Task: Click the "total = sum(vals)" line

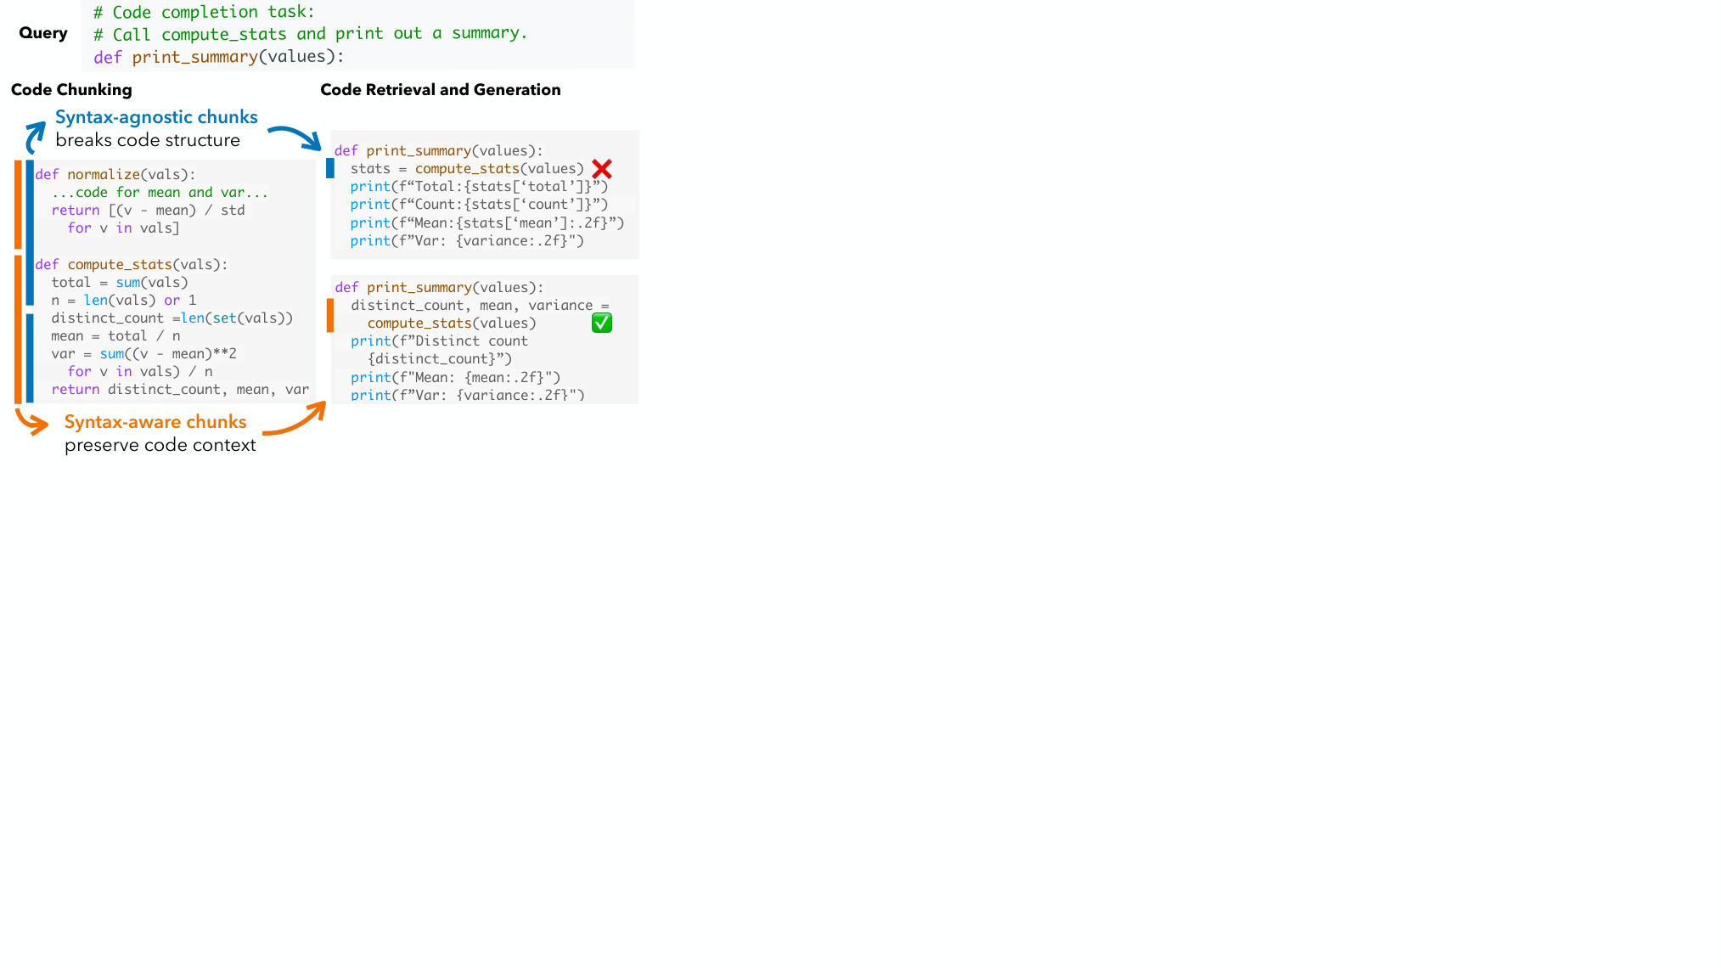Action: (x=120, y=283)
